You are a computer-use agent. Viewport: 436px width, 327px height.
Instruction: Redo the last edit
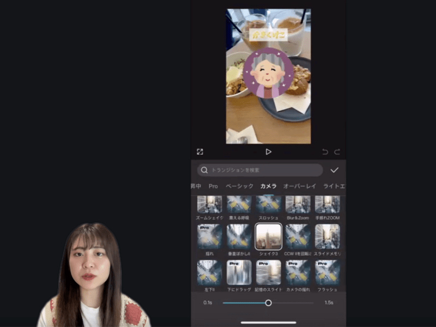pos(337,152)
